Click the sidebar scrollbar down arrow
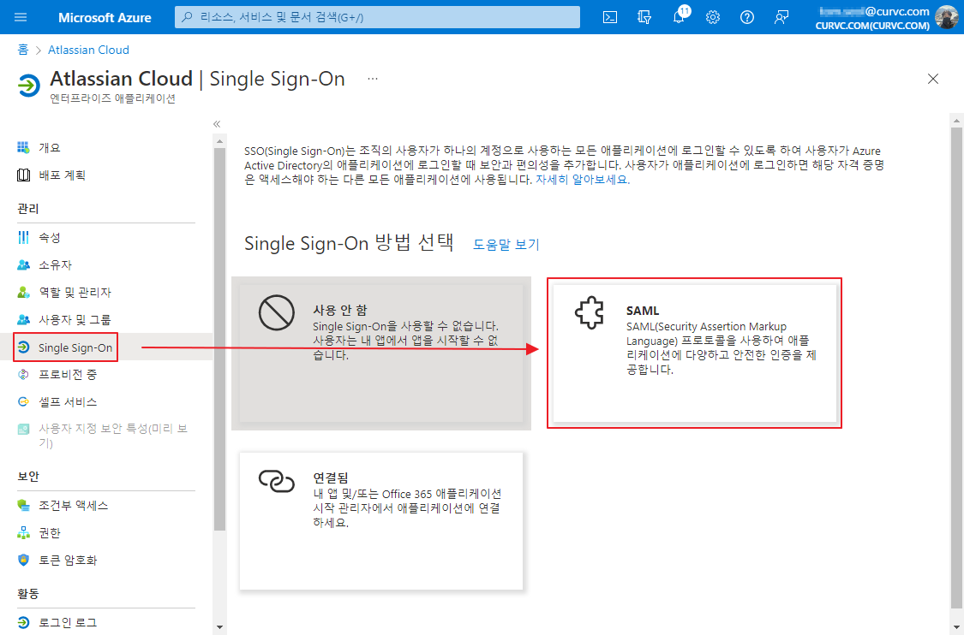The width and height of the screenshot is (964, 635). pos(219,627)
